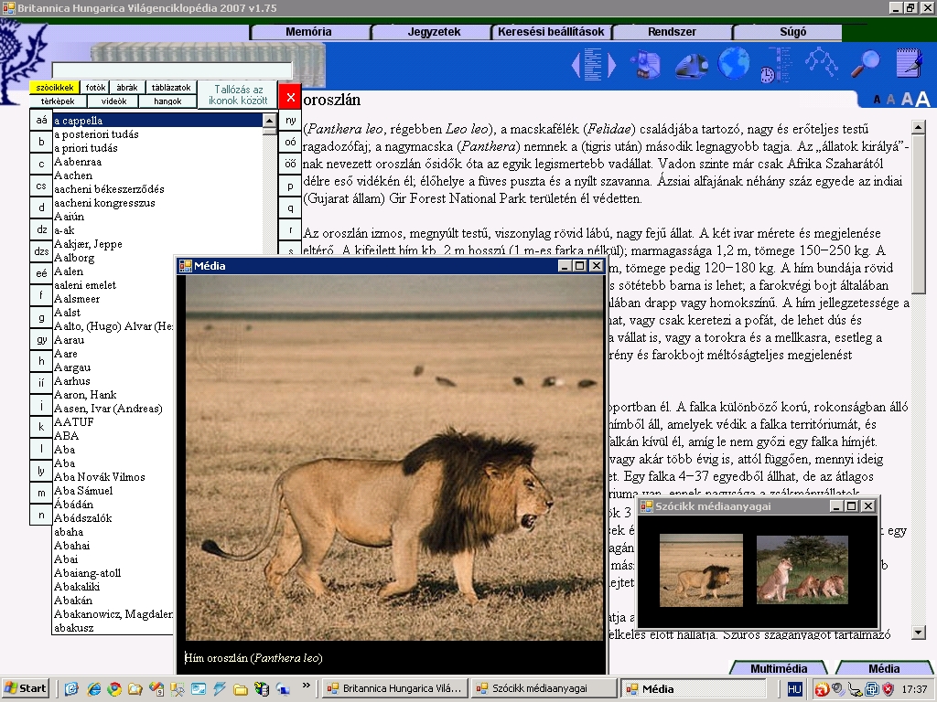Select the hangok filter
The image size is (937, 702).
(x=167, y=101)
